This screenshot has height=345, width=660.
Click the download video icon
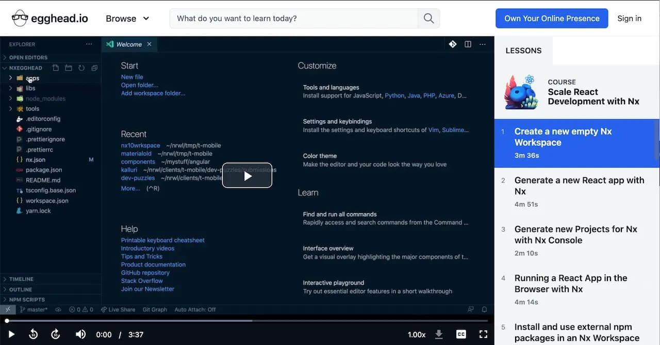click(x=439, y=334)
